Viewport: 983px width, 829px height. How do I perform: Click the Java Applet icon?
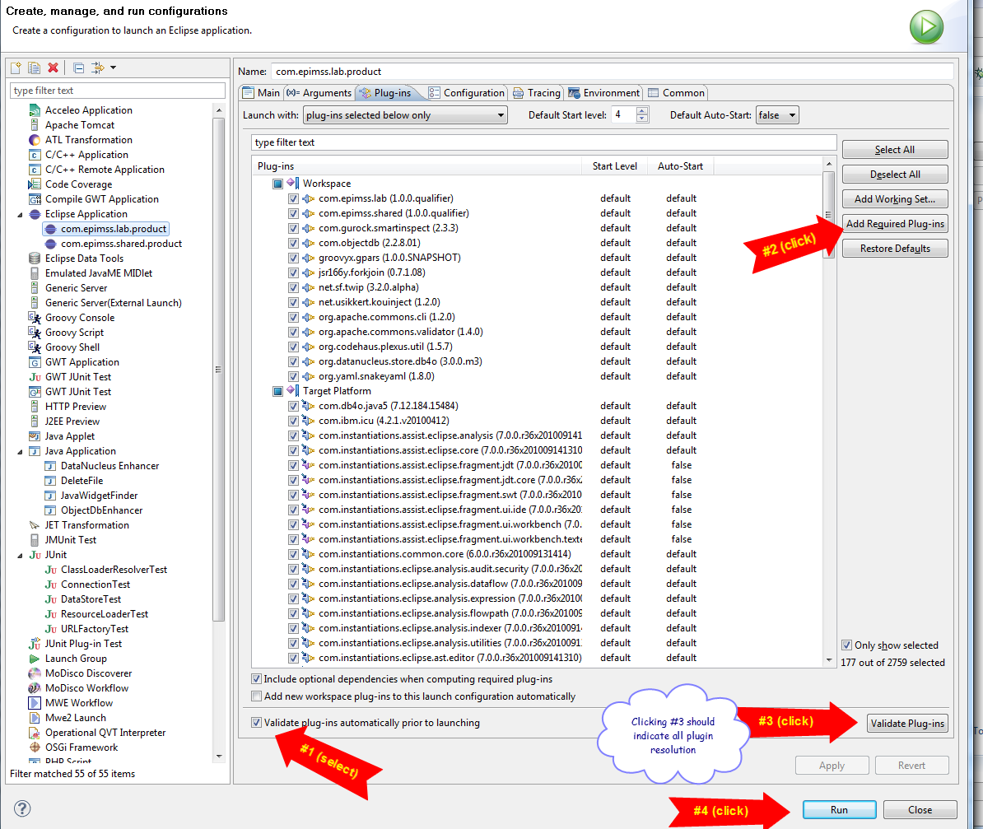(x=35, y=436)
